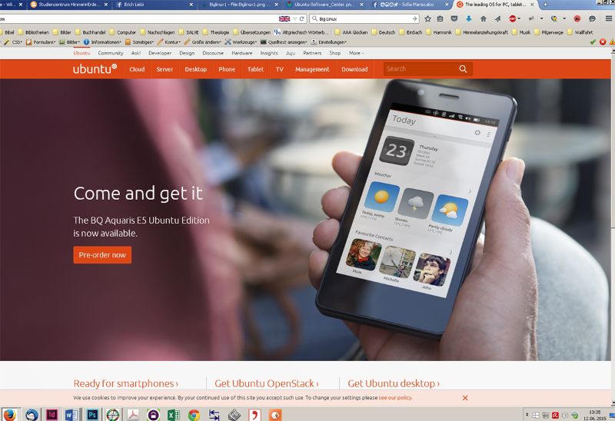The image size is (615, 421).
Task: Click the green checkmark validation icon
Action: tap(593, 42)
